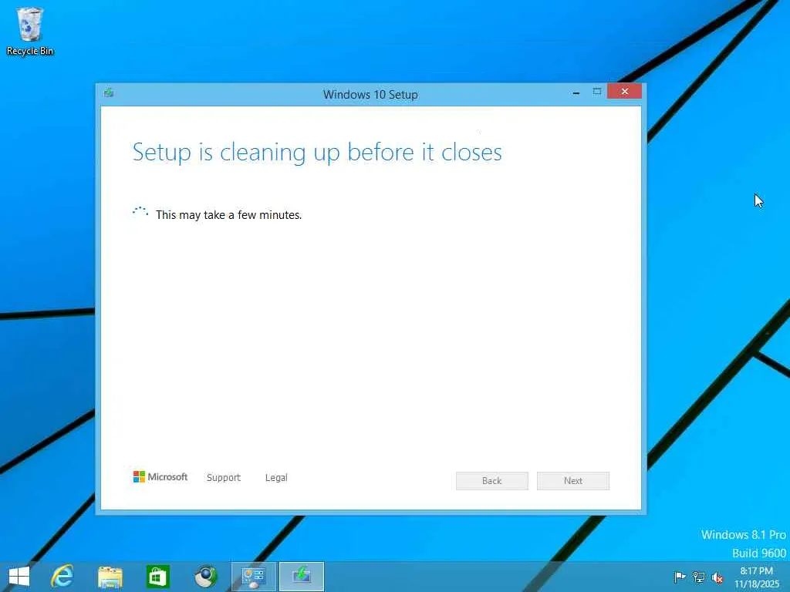
Task: Click the Microsoft logo in setup window
Action: click(160, 476)
